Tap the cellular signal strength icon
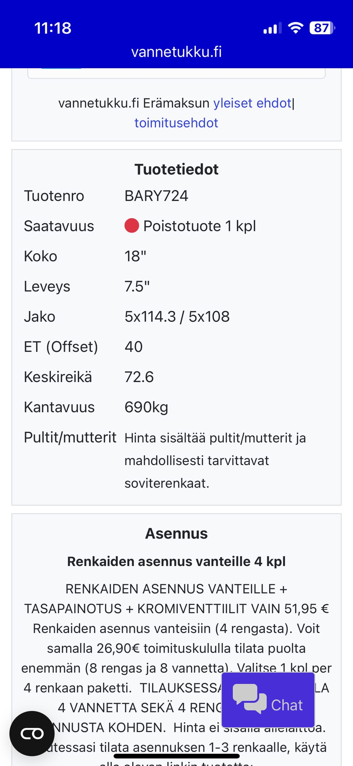Screen dimensions: 353x766 click(272, 28)
